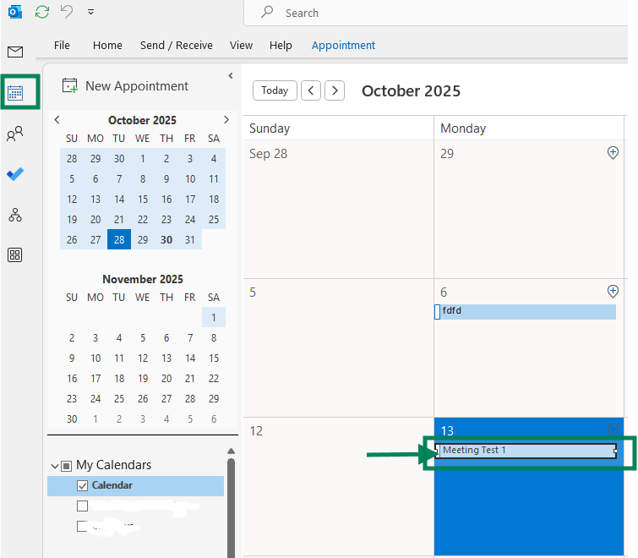The height and width of the screenshot is (558, 638).
Task: Go to next month in main calendar
Action: point(335,90)
